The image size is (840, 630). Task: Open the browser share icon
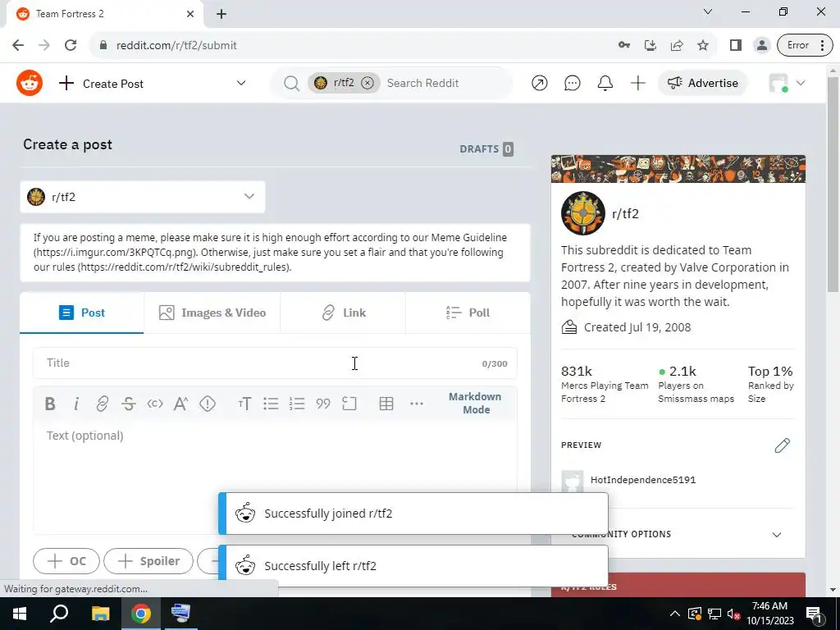(677, 46)
